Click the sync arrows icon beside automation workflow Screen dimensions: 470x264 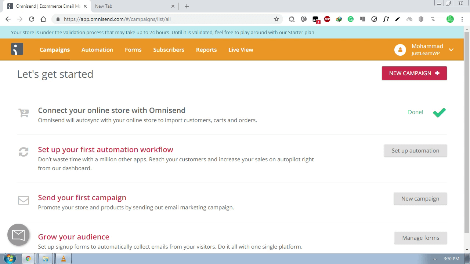pyautogui.click(x=23, y=152)
